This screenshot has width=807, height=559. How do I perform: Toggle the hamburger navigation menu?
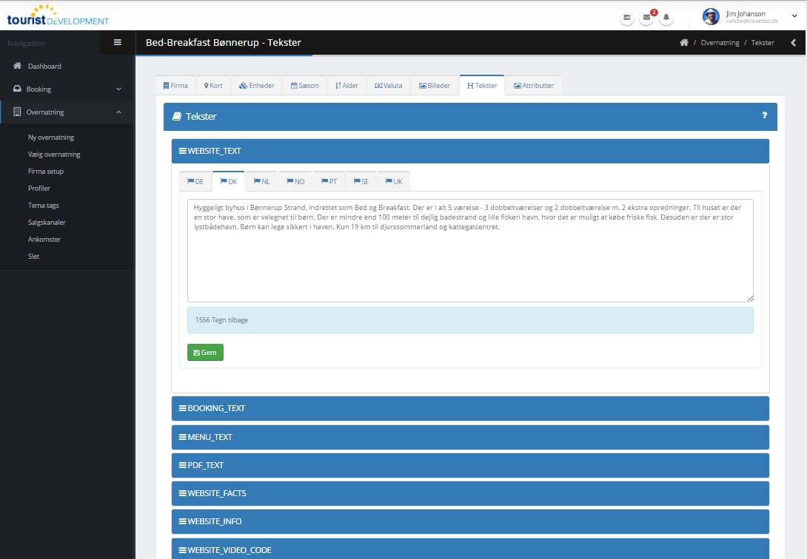click(x=117, y=43)
